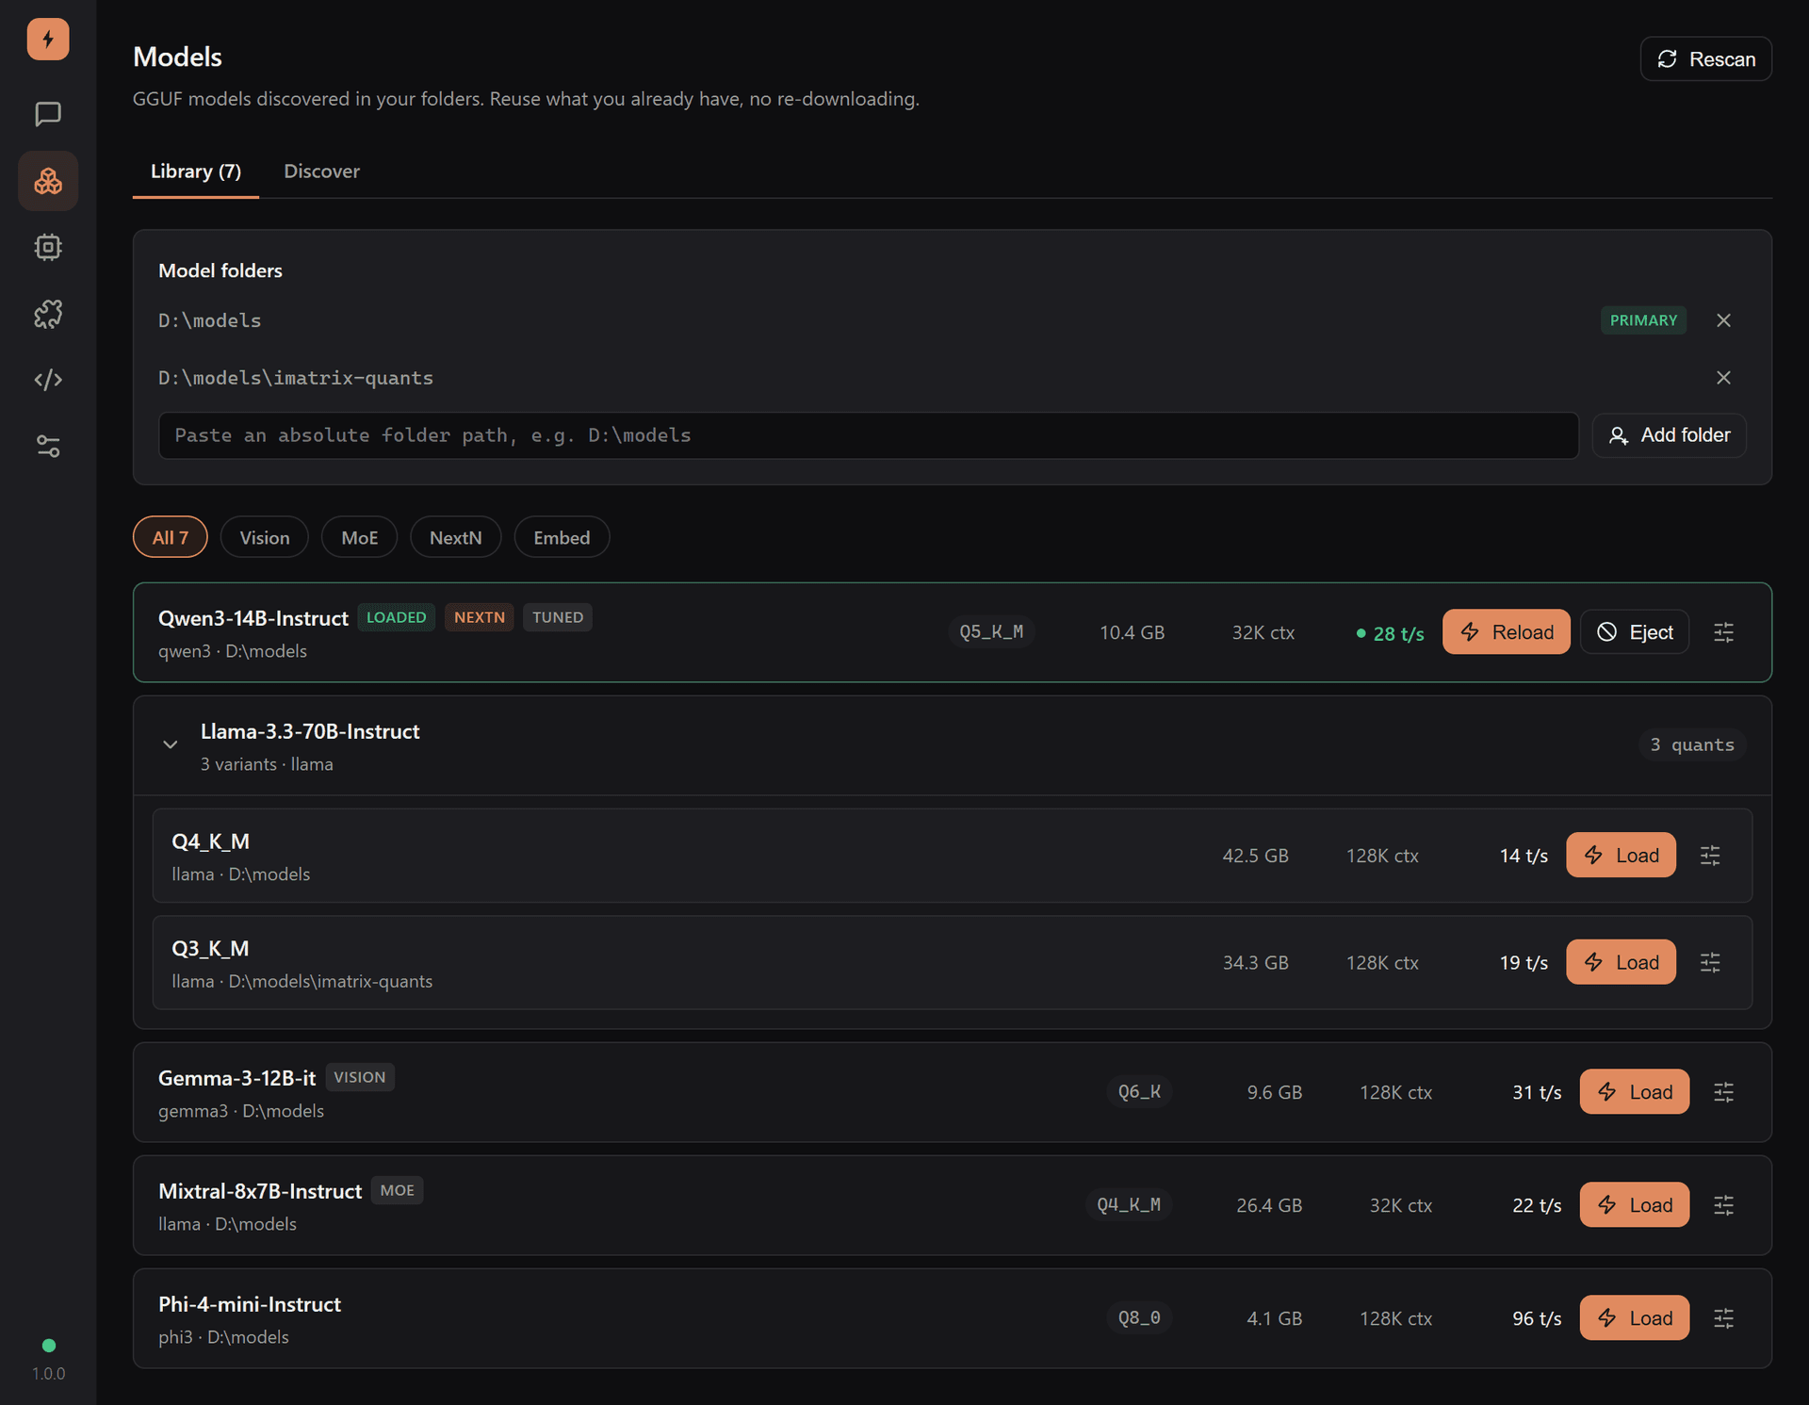Image resolution: width=1809 pixels, height=1405 pixels.
Task: Open settings sliders for Gemma-3-12B-it
Action: [1723, 1092]
